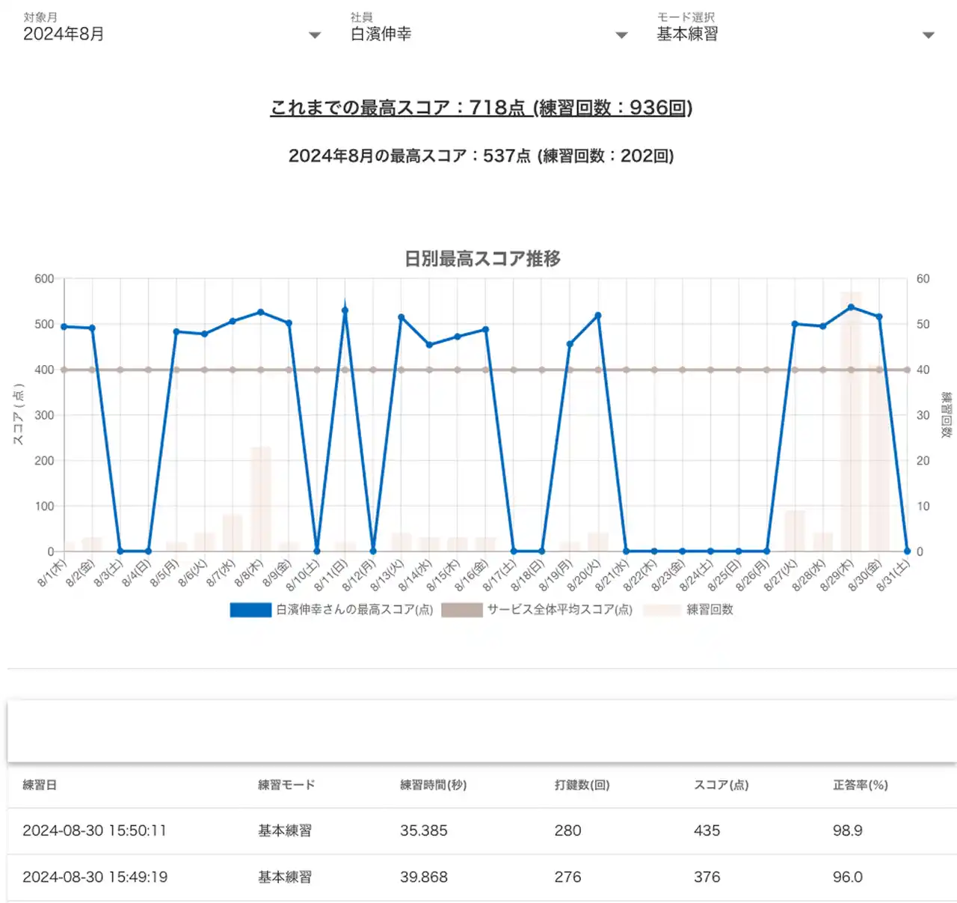Viewport: 957px width, 903px height.
Task: Click the 正答率(%) column header
Action: point(860,785)
